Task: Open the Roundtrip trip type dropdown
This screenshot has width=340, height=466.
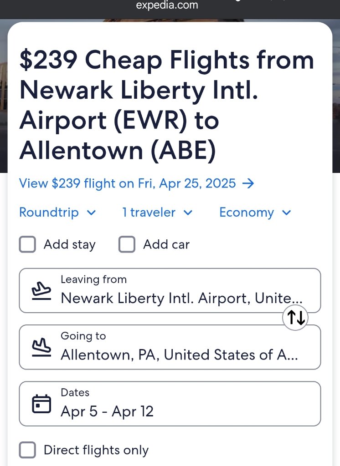Action: (x=57, y=213)
